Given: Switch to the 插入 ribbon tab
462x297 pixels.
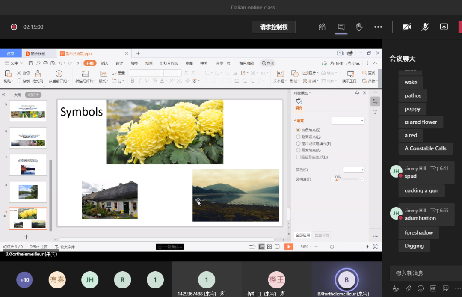Looking at the screenshot, I should 104,63.
